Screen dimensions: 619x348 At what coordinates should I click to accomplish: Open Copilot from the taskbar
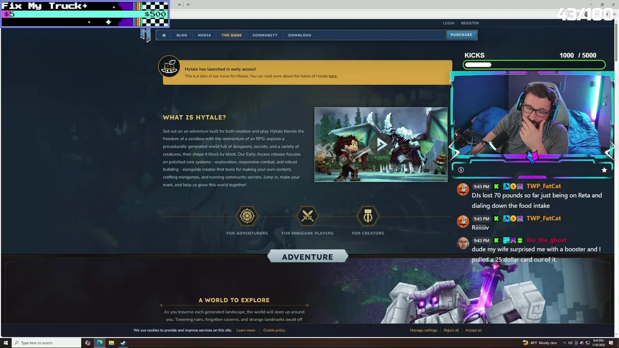88,343
